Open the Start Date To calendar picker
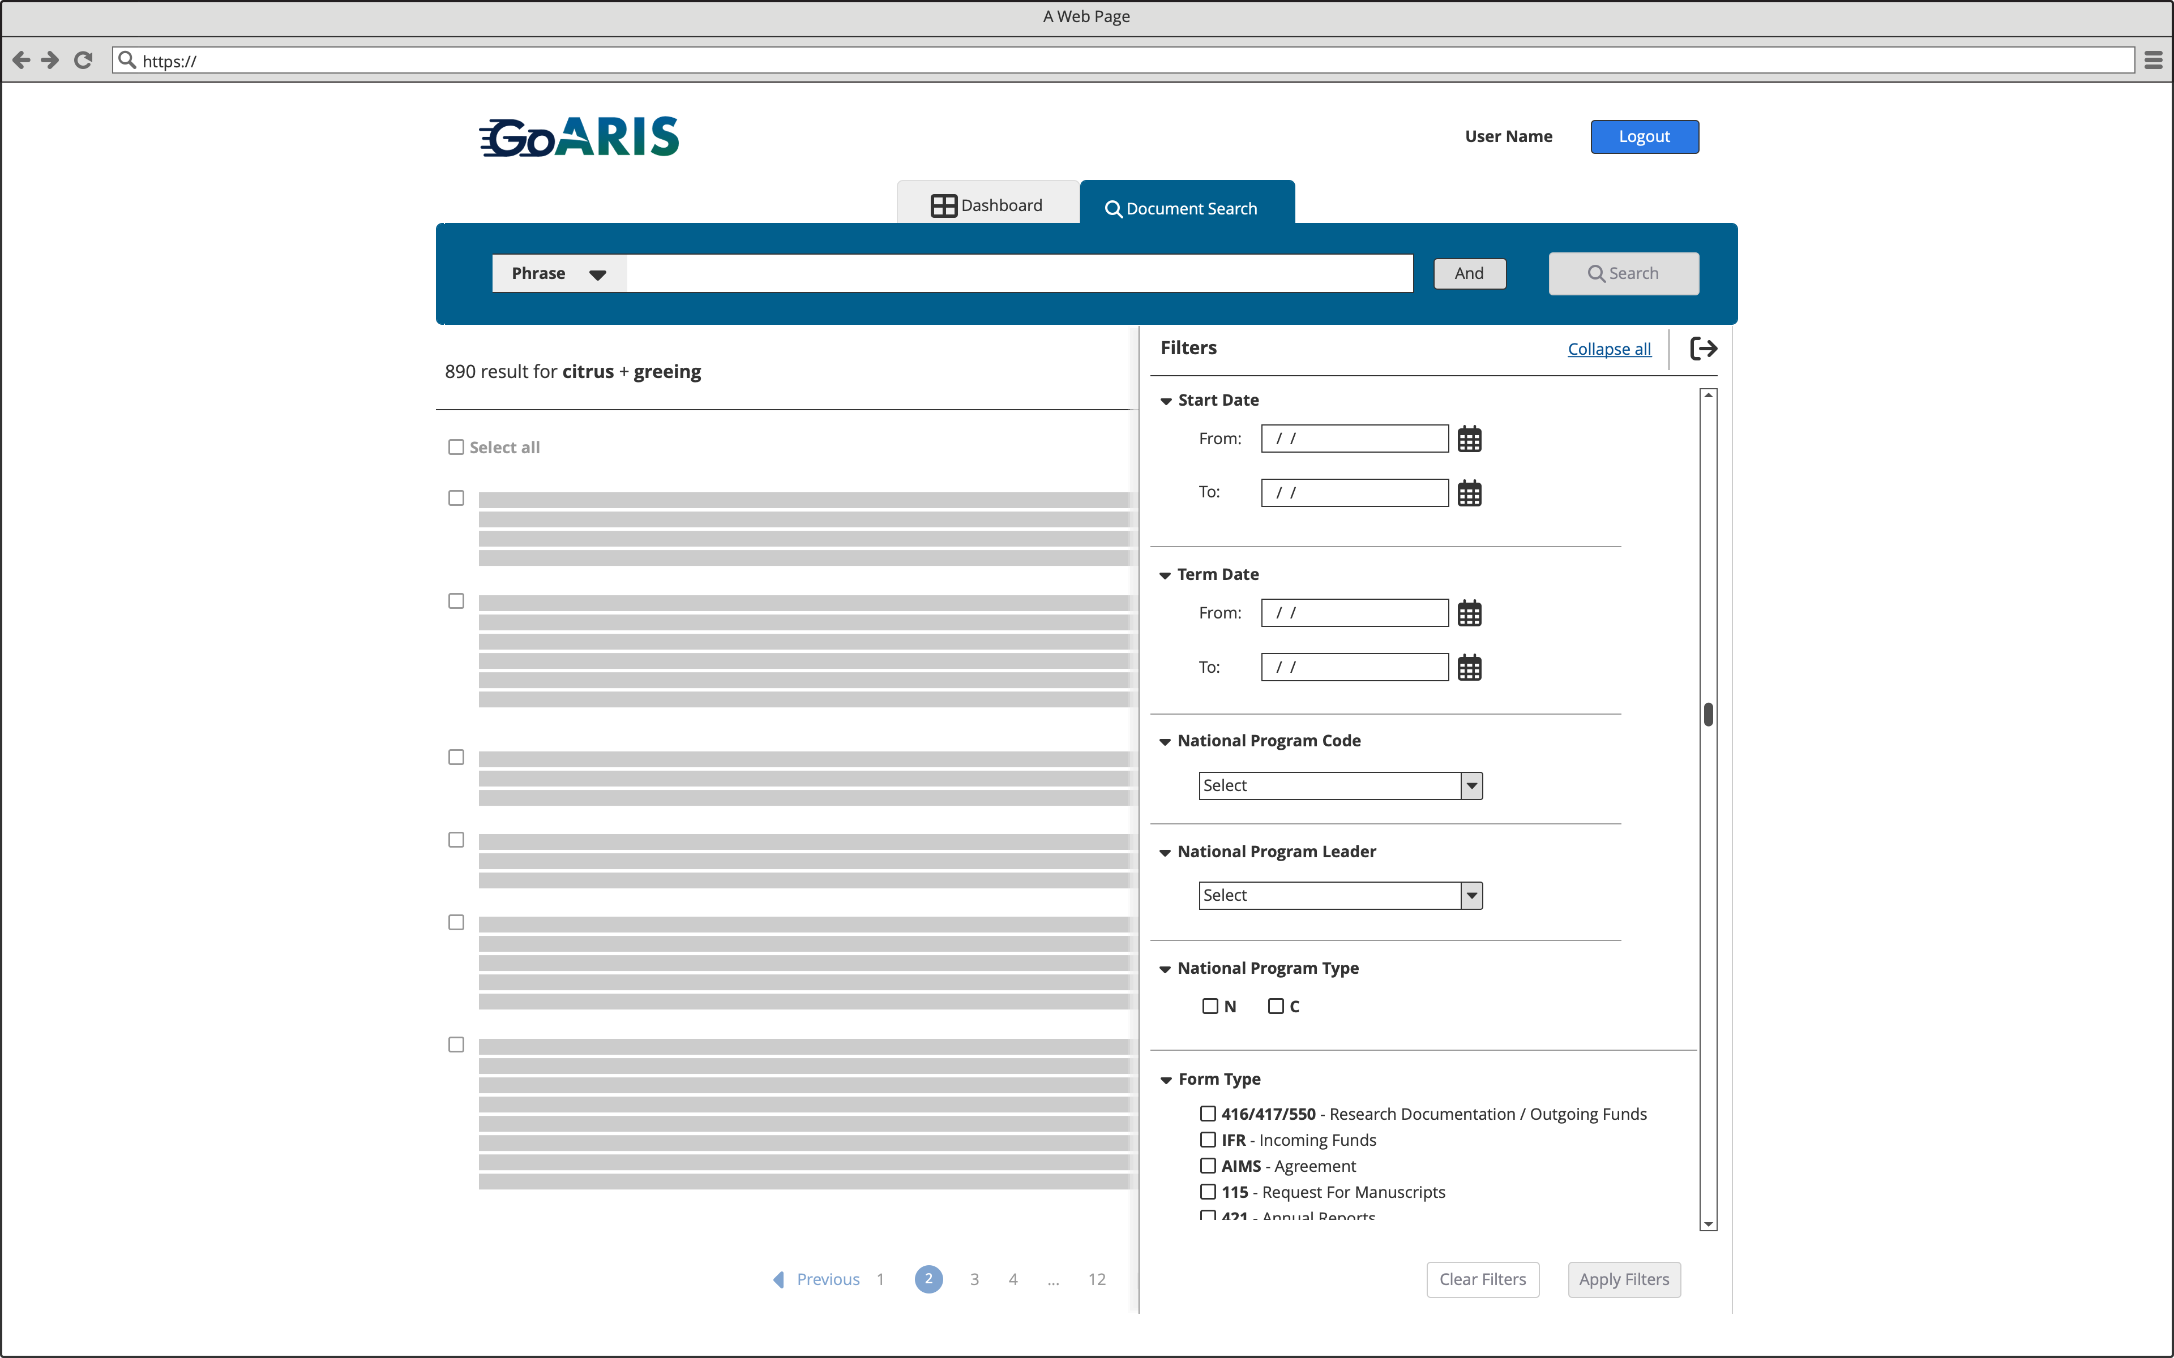This screenshot has height=1358, width=2174. tap(1469, 492)
